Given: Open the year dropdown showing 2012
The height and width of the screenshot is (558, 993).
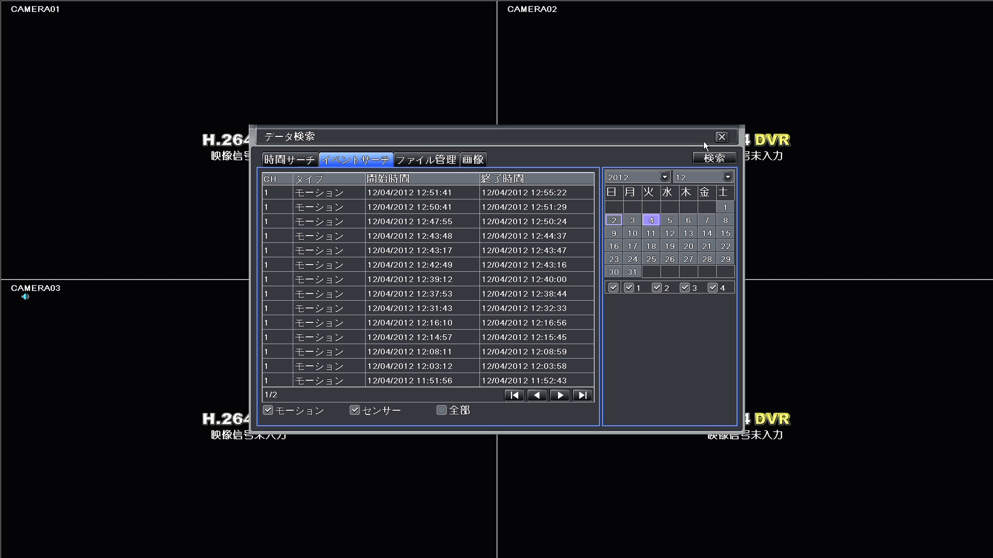Looking at the screenshot, I should [x=664, y=177].
